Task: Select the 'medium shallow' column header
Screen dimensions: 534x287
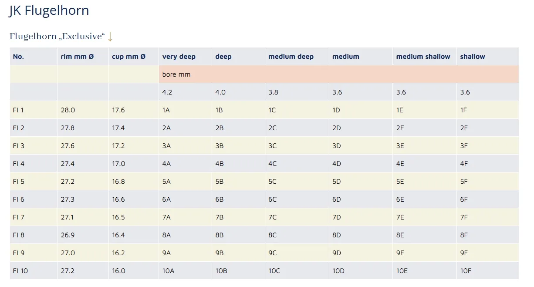Action: click(x=423, y=57)
